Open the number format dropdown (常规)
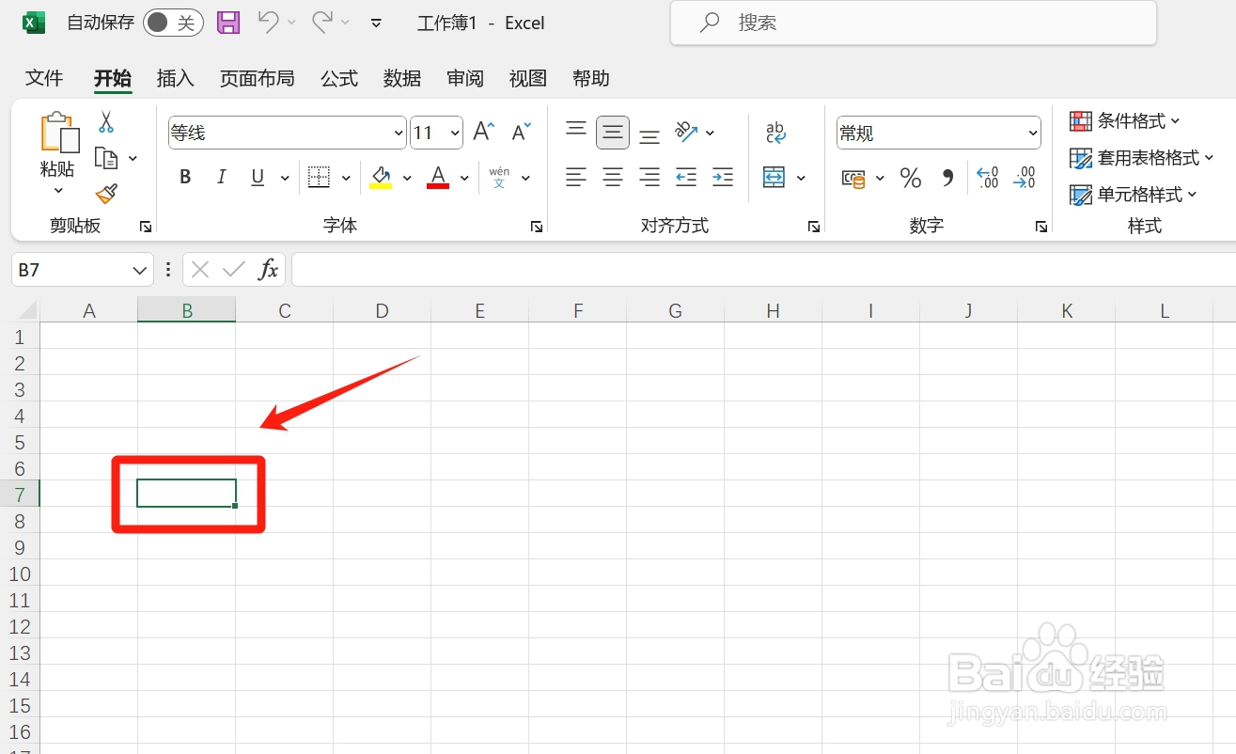Image resolution: width=1236 pixels, height=754 pixels. (1033, 134)
